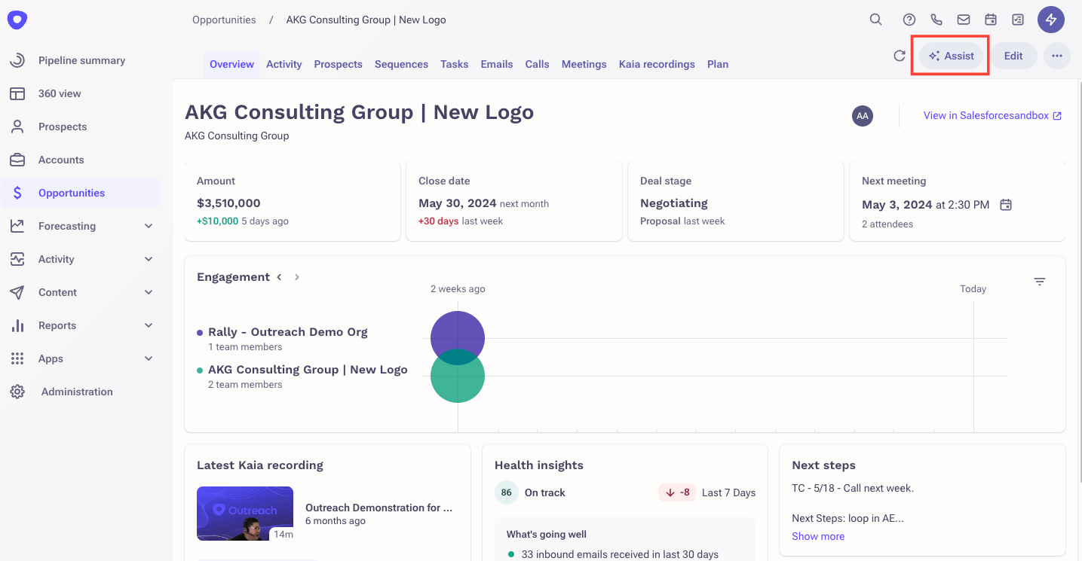Expand the Reports sidebar chevron
Screen dimensions: 1082x561
[149, 325]
